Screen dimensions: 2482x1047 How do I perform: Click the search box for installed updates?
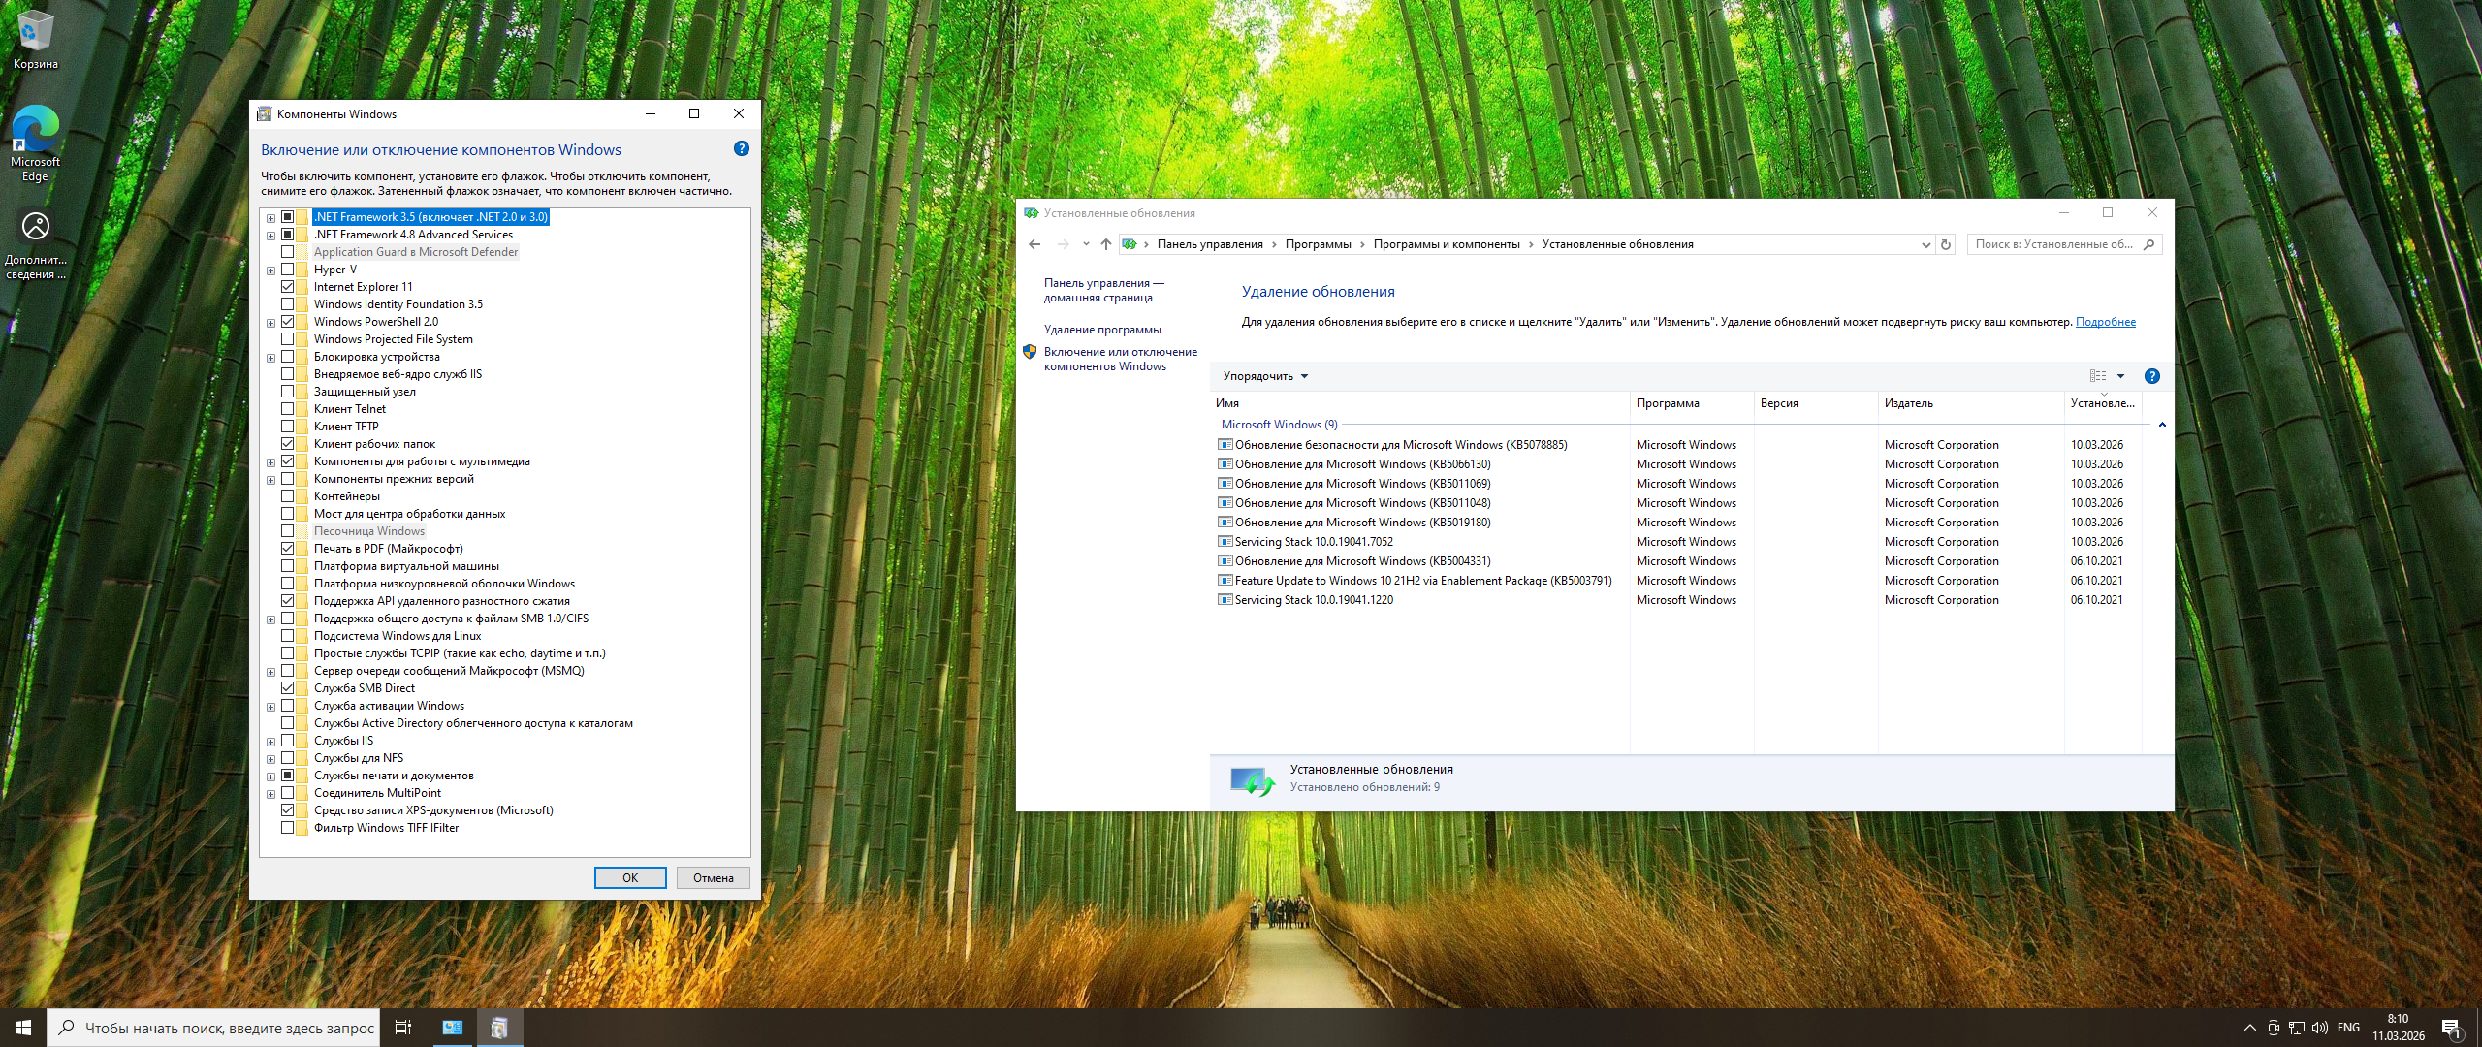2055,244
